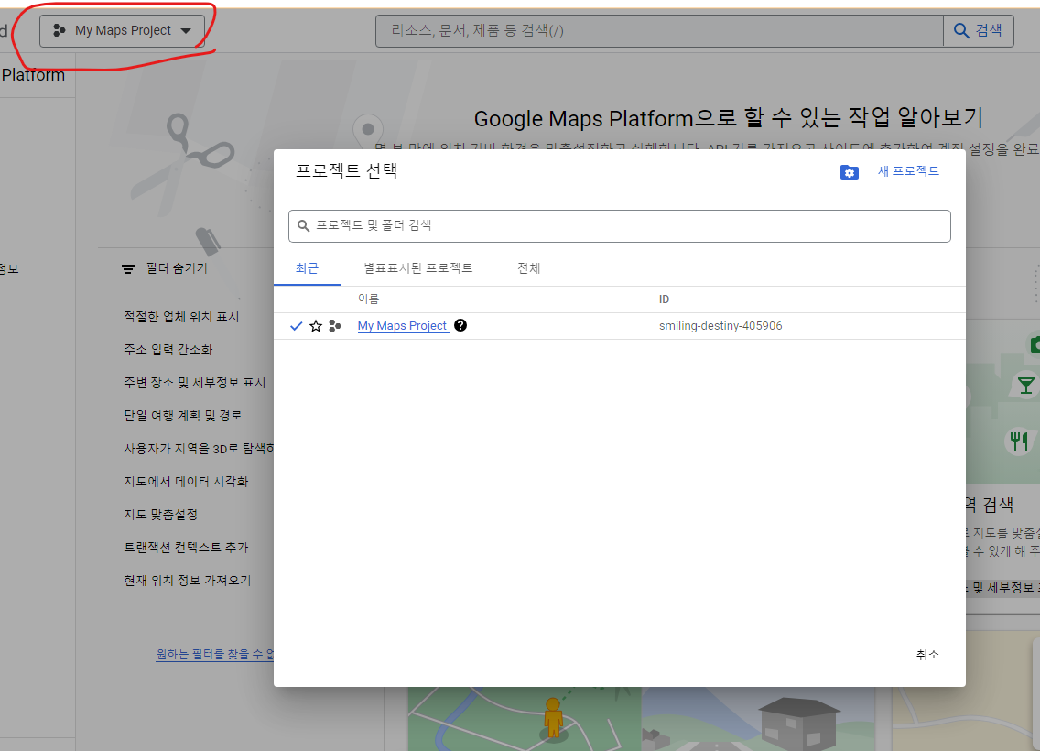The image size is (1040, 751).
Task: Select project ID smiling-destiny-405906 text
Action: pos(720,326)
